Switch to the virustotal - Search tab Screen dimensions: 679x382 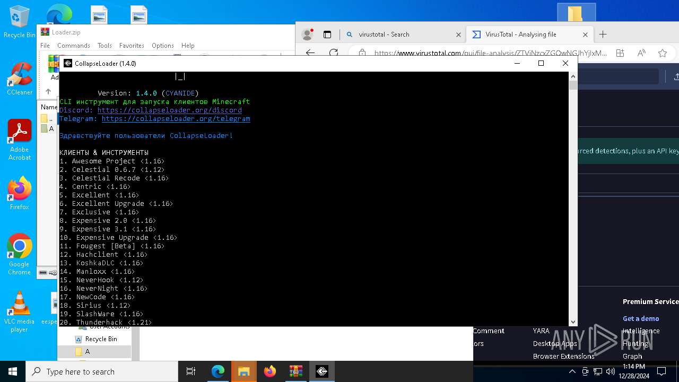click(x=403, y=34)
